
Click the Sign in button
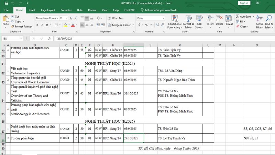click(x=244, y=3)
